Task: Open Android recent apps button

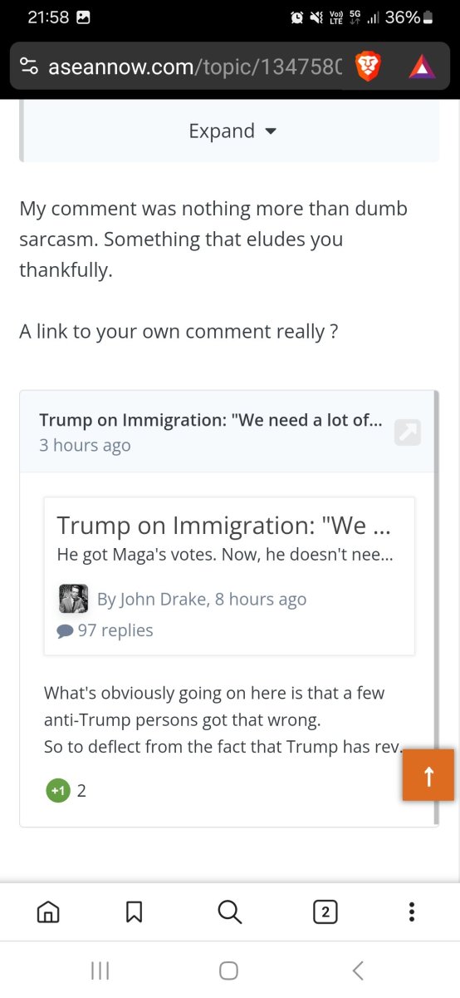Action: tap(100, 970)
